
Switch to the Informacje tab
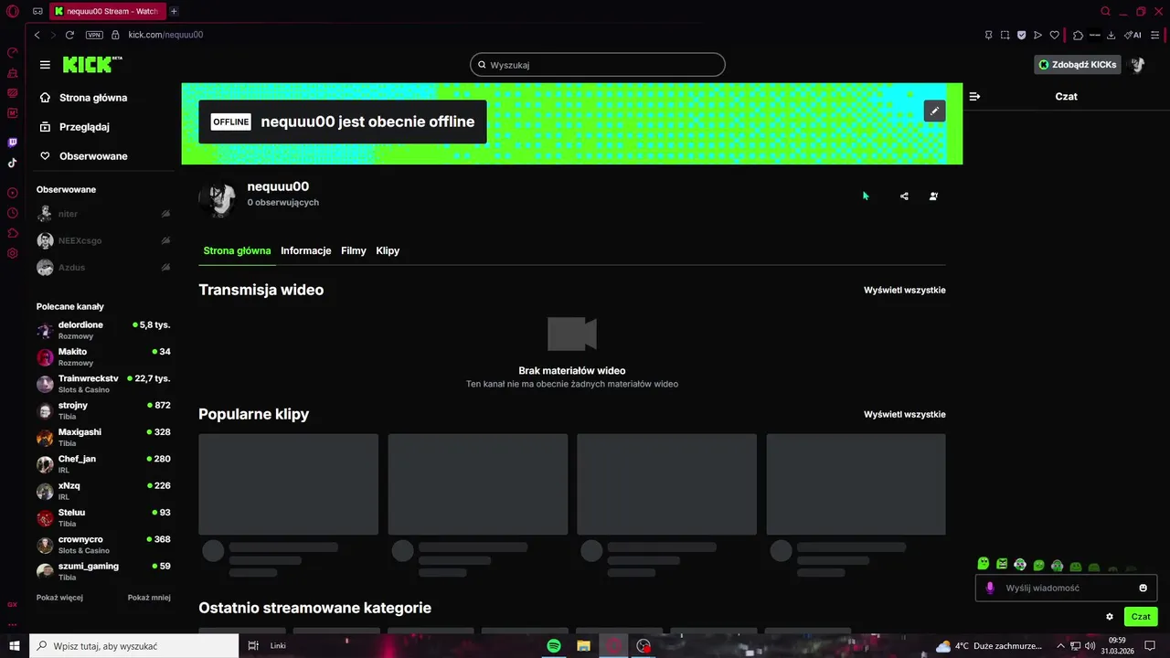tap(306, 250)
